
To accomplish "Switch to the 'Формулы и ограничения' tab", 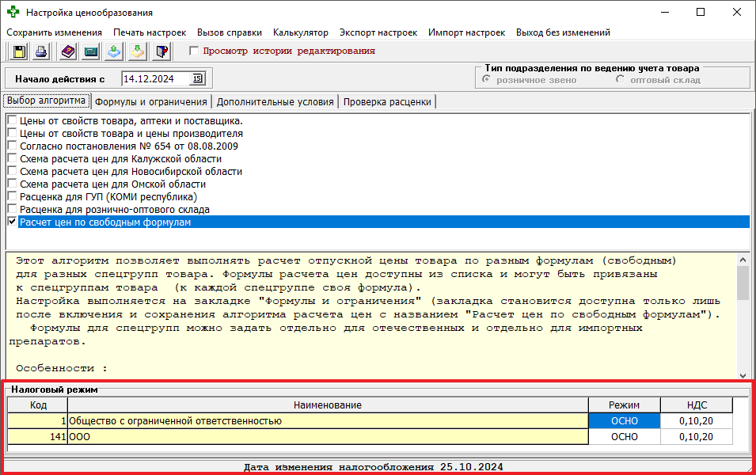I will point(150,102).
